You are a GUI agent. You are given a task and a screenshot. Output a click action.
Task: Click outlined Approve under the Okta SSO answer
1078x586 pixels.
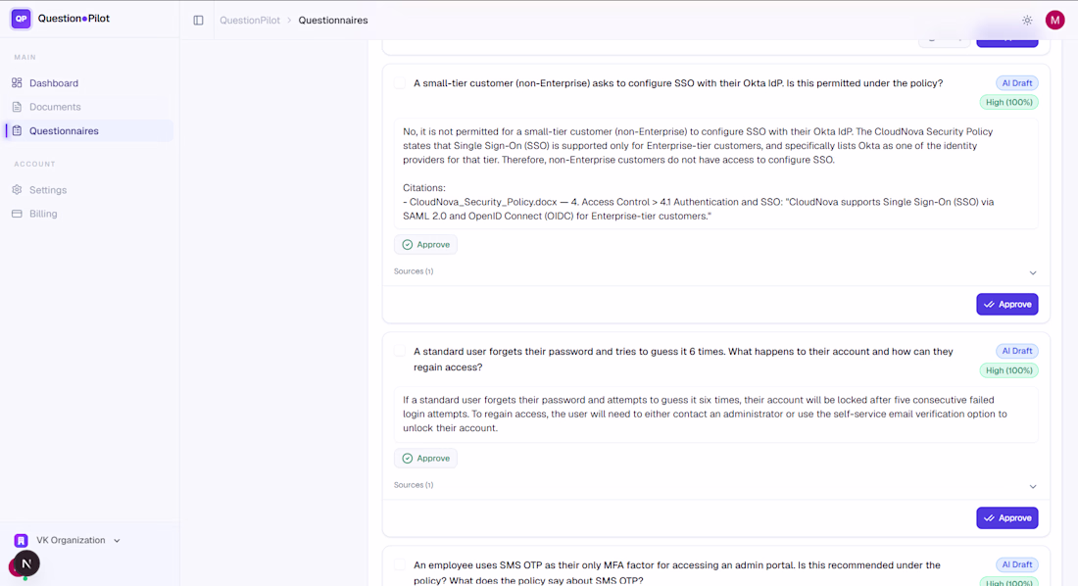pos(425,245)
